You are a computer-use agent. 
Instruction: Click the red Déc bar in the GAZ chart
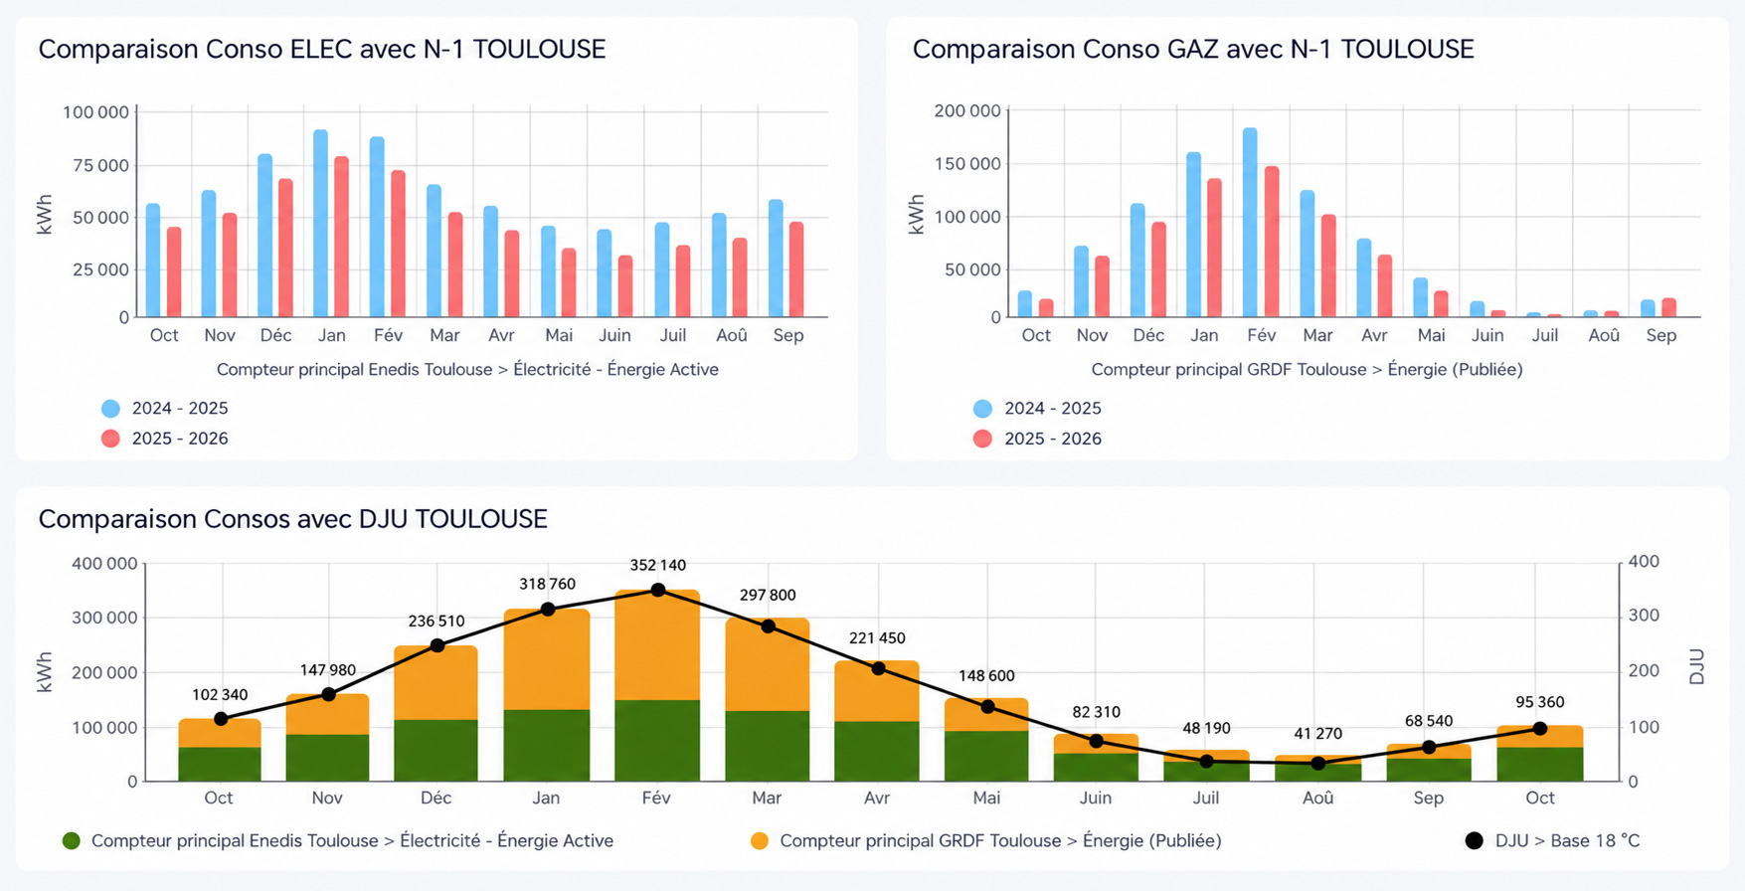coord(1158,269)
